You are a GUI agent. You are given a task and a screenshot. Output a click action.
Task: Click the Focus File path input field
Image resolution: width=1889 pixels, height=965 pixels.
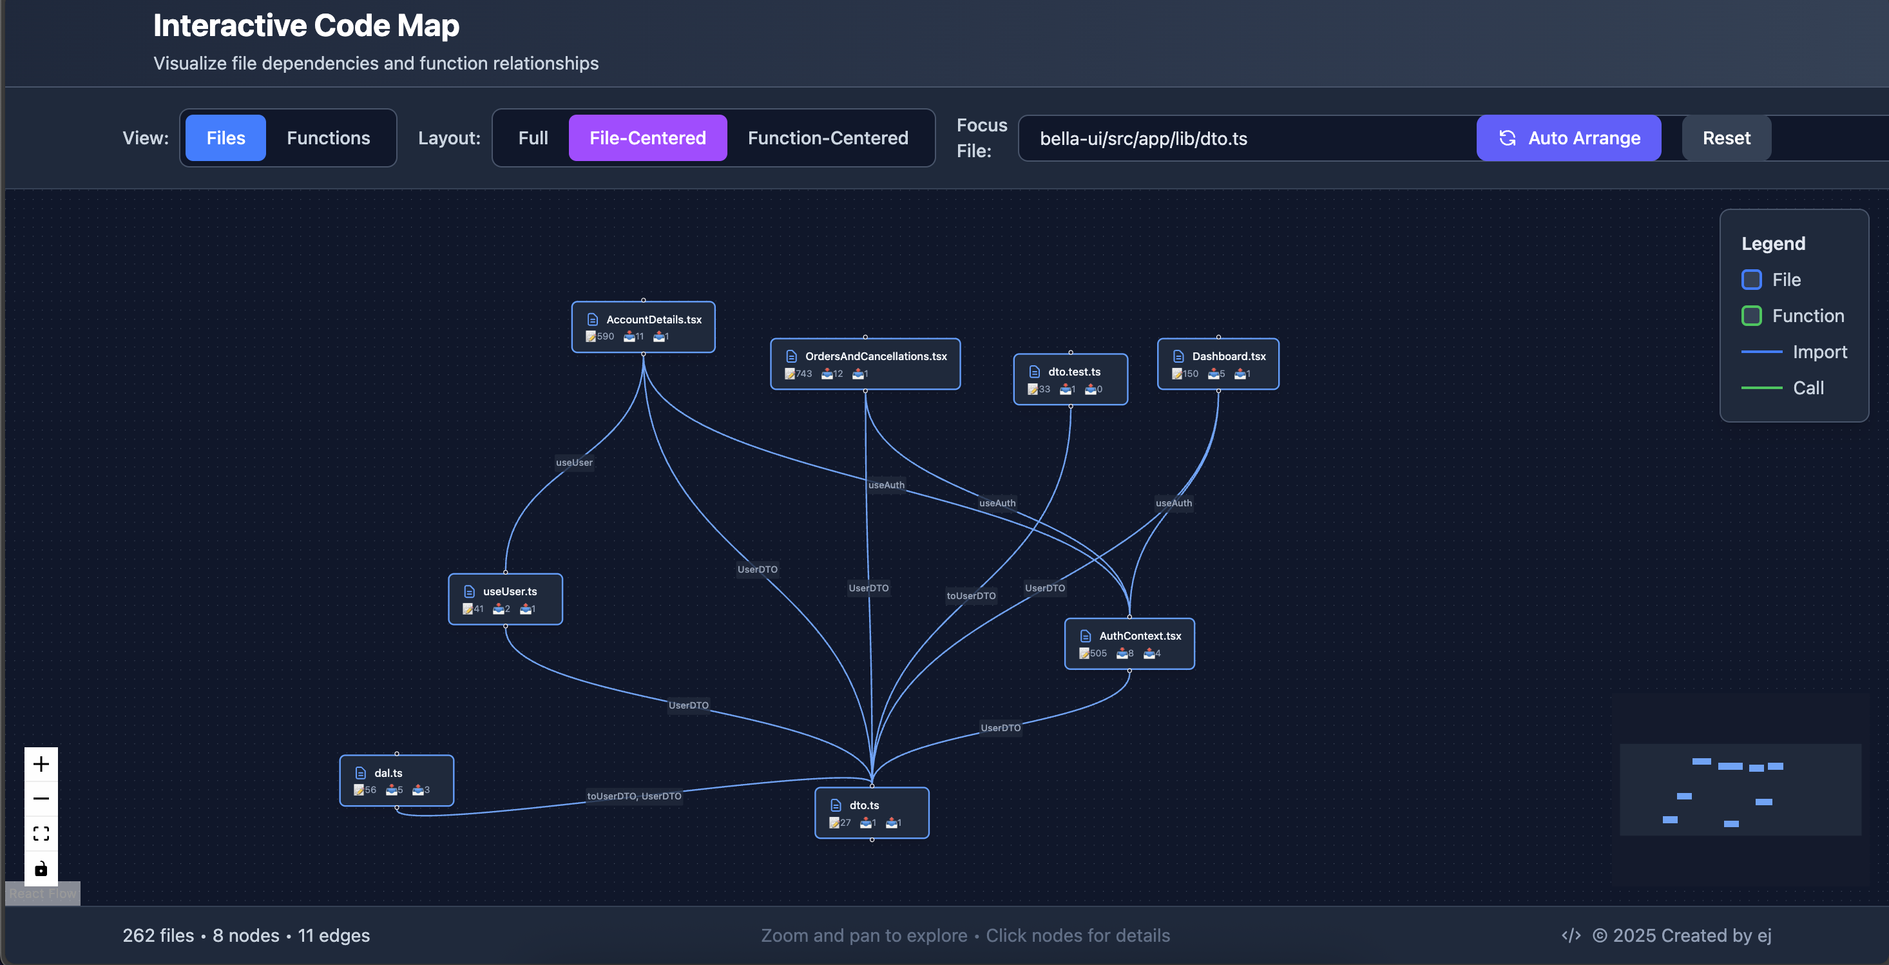(1247, 138)
